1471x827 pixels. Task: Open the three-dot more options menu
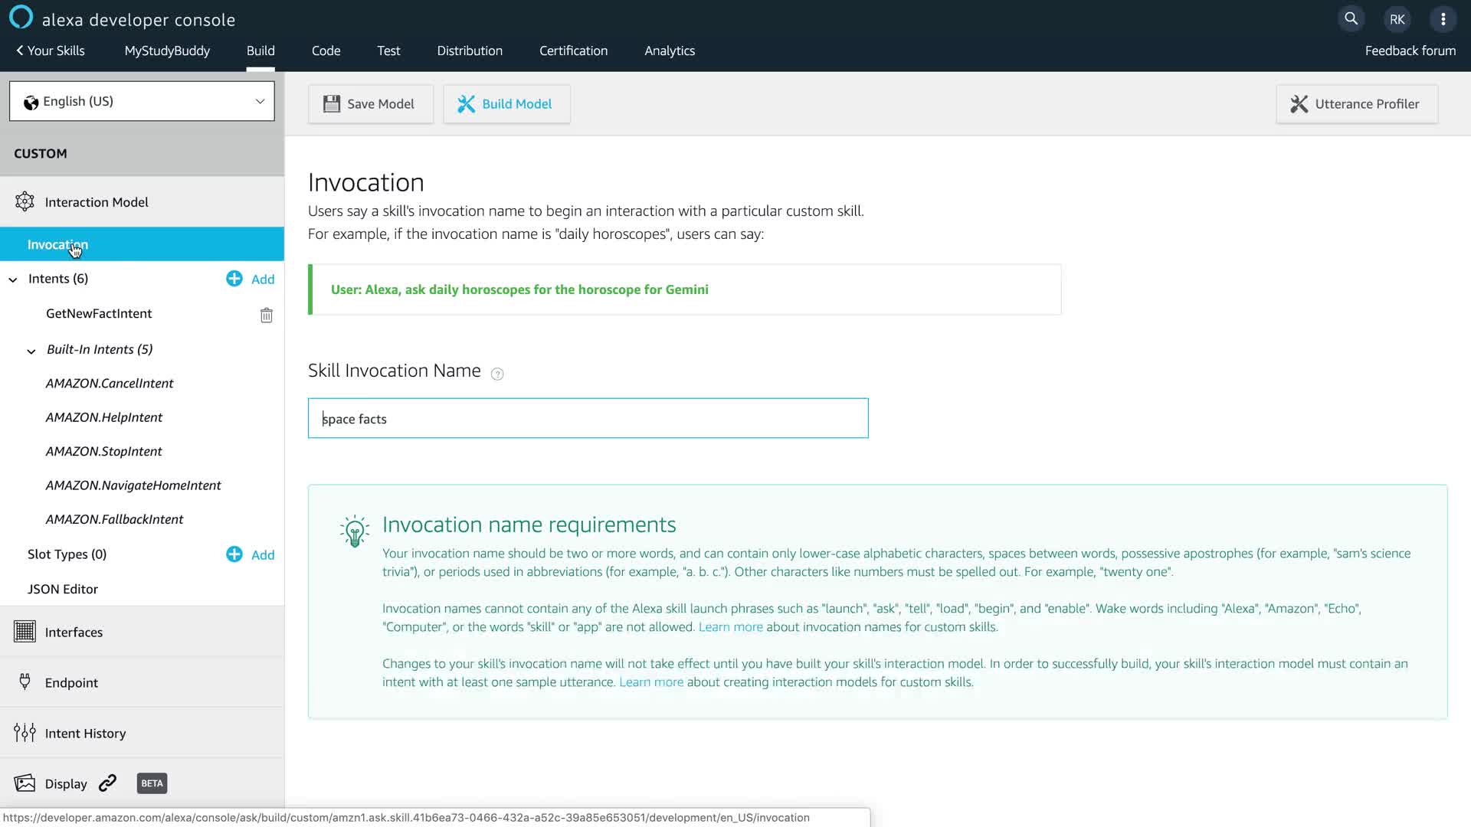coord(1443,19)
